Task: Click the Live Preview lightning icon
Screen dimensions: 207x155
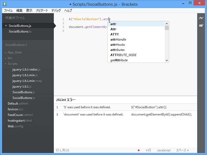Action: click(201, 18)
